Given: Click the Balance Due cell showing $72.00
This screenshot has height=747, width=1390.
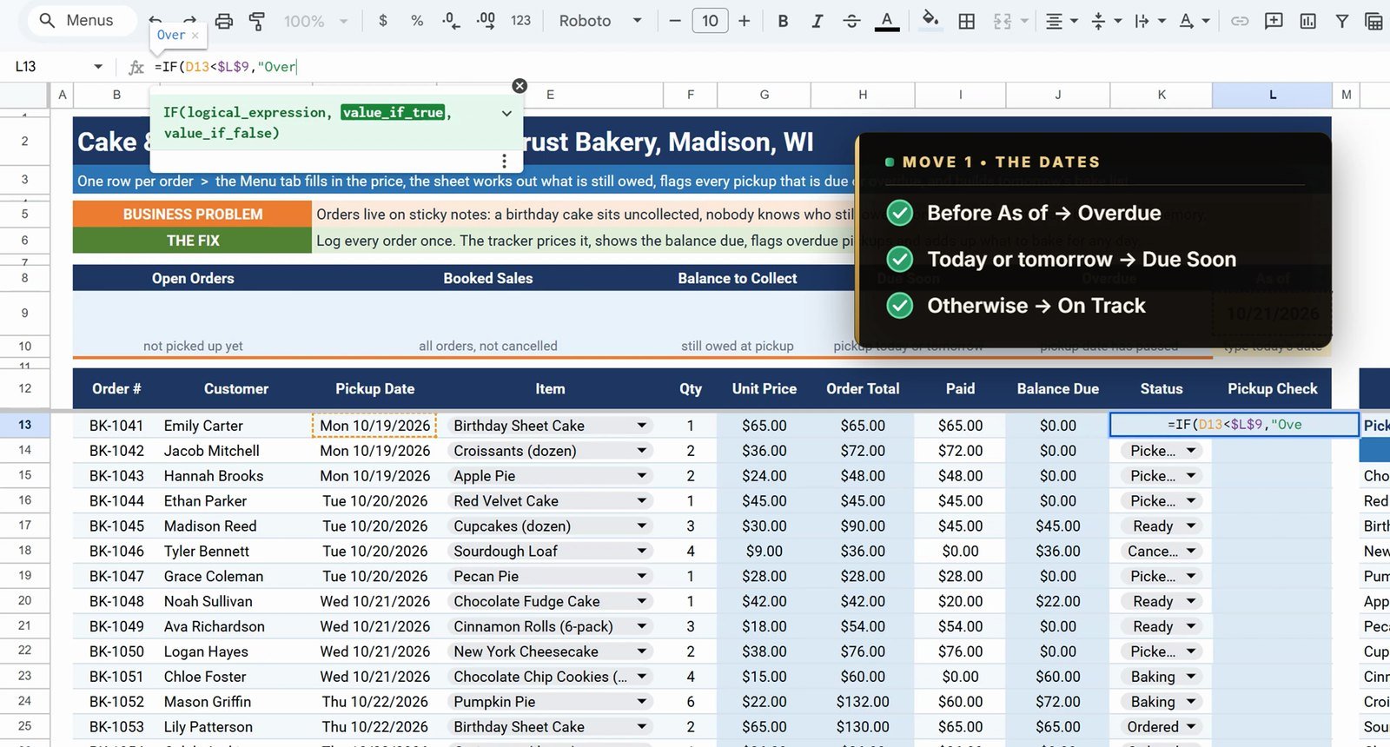Looking at the screenshot, I should pos(1058,702).
